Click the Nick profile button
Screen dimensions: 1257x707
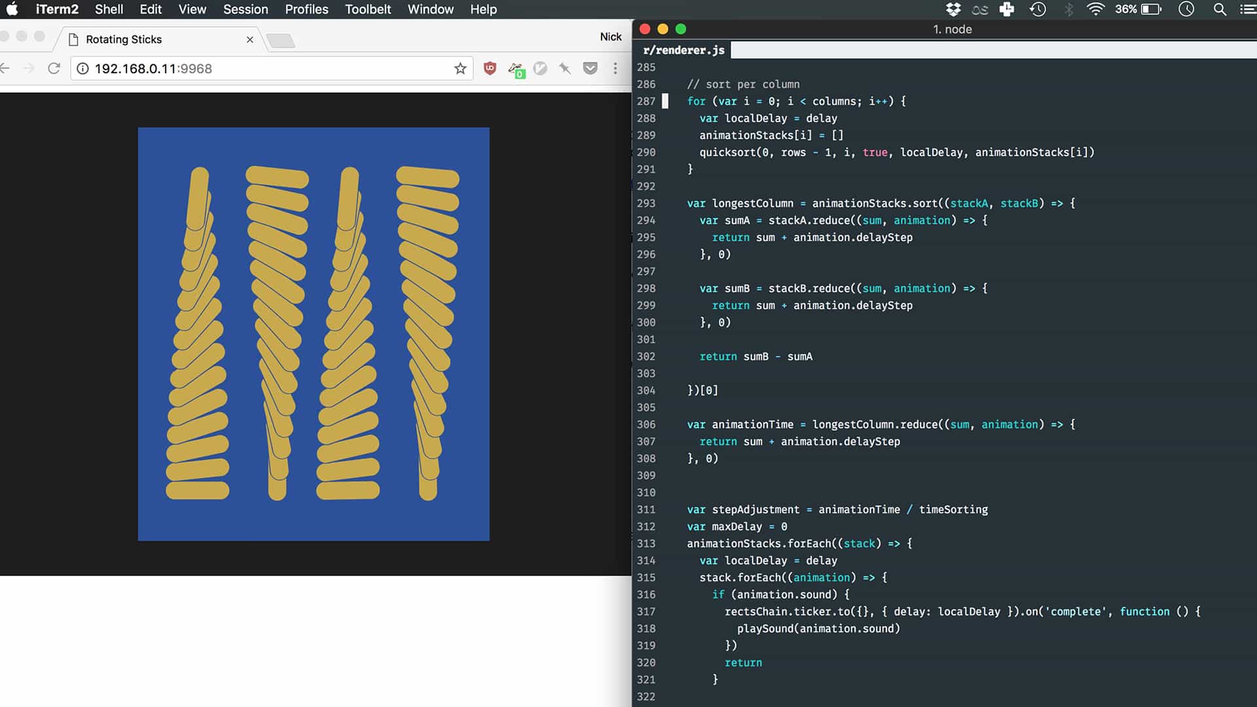tap(610, 37)
